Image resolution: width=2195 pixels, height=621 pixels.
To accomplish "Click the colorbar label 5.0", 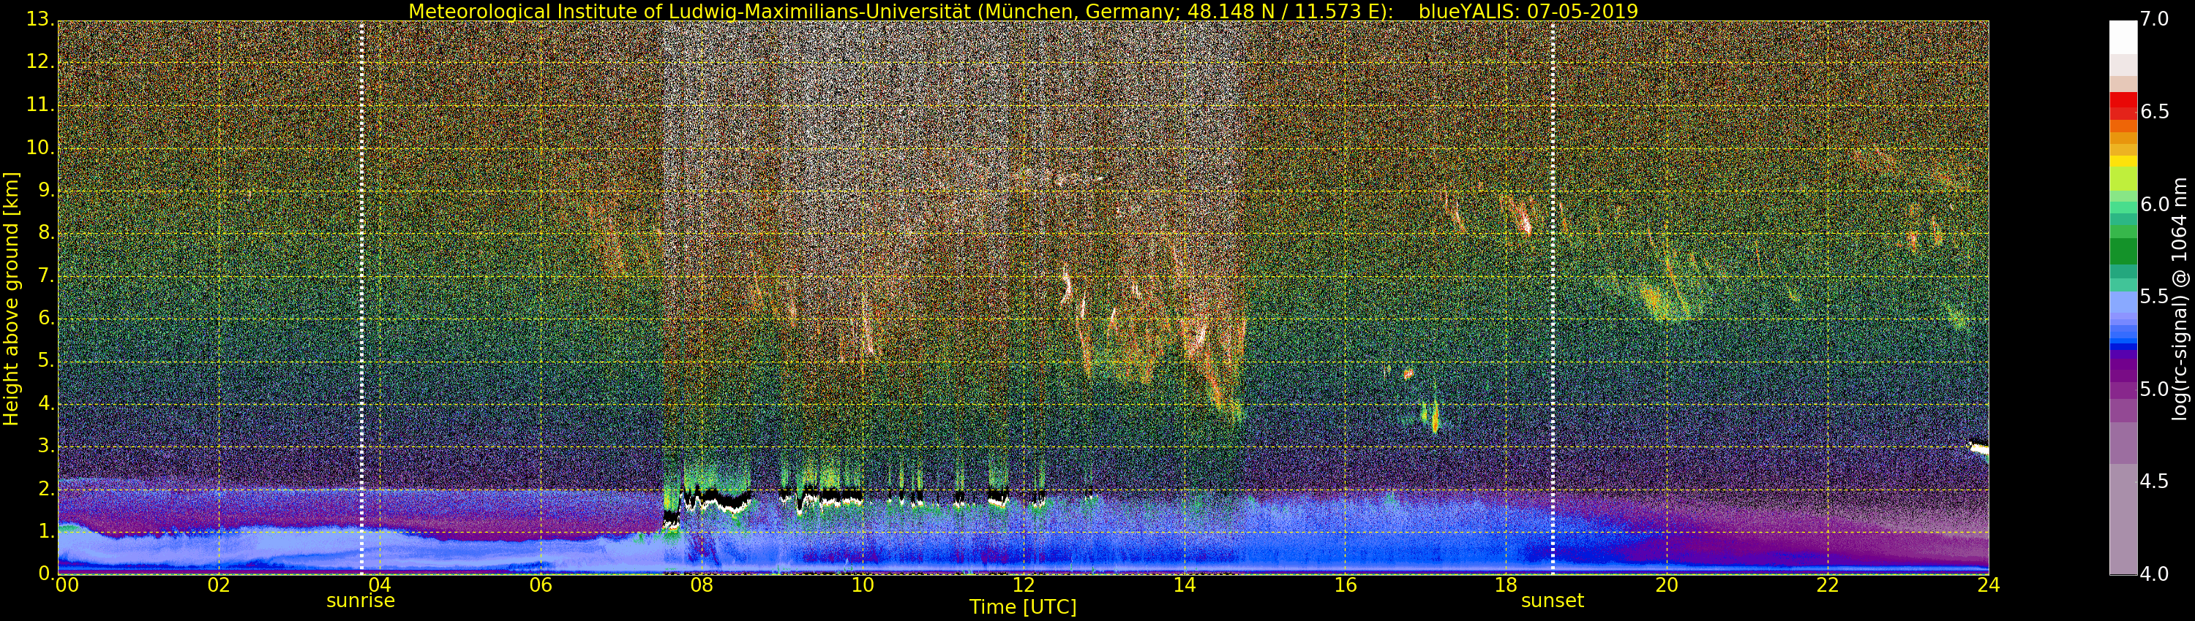I will pos(2155,389).
